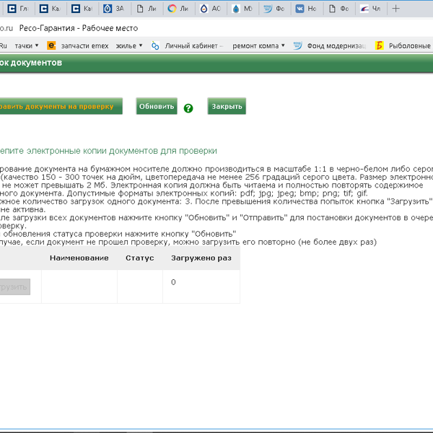Screen dimensions: 433x433
Task: Click the 'Фонд модернизац' bookmark icon
Action: (x=297, y=45)
